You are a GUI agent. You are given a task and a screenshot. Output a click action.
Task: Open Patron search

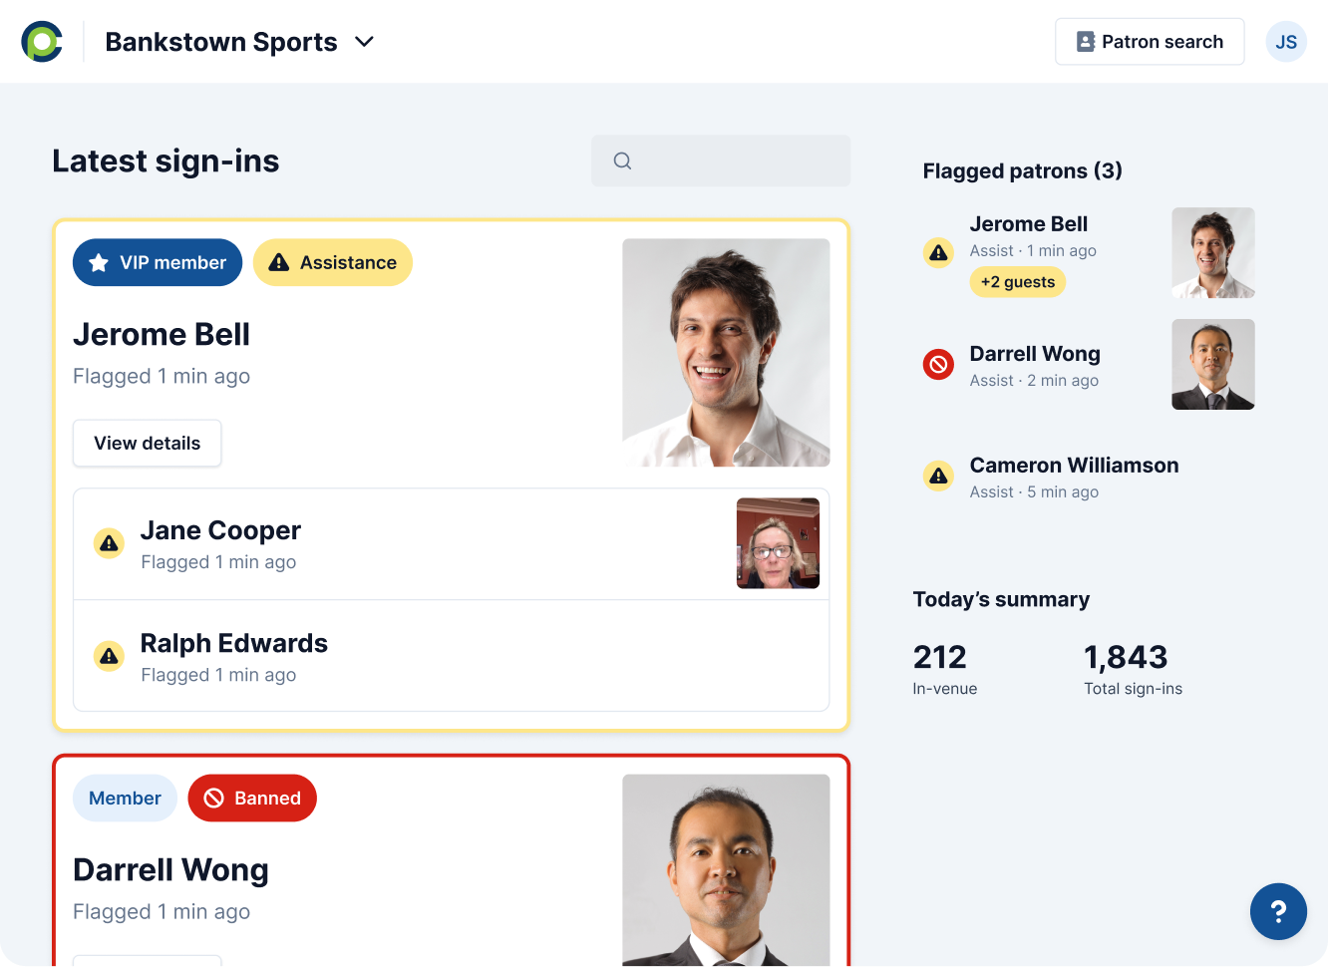click(x=1150, y=42)
